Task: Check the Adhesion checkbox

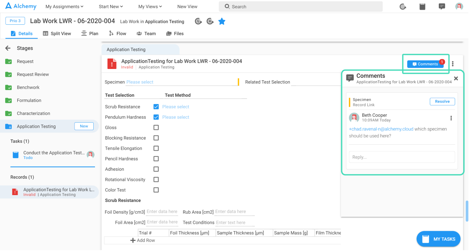Action: point(156,169)
